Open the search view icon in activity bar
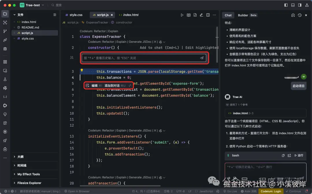 point(5,23)
